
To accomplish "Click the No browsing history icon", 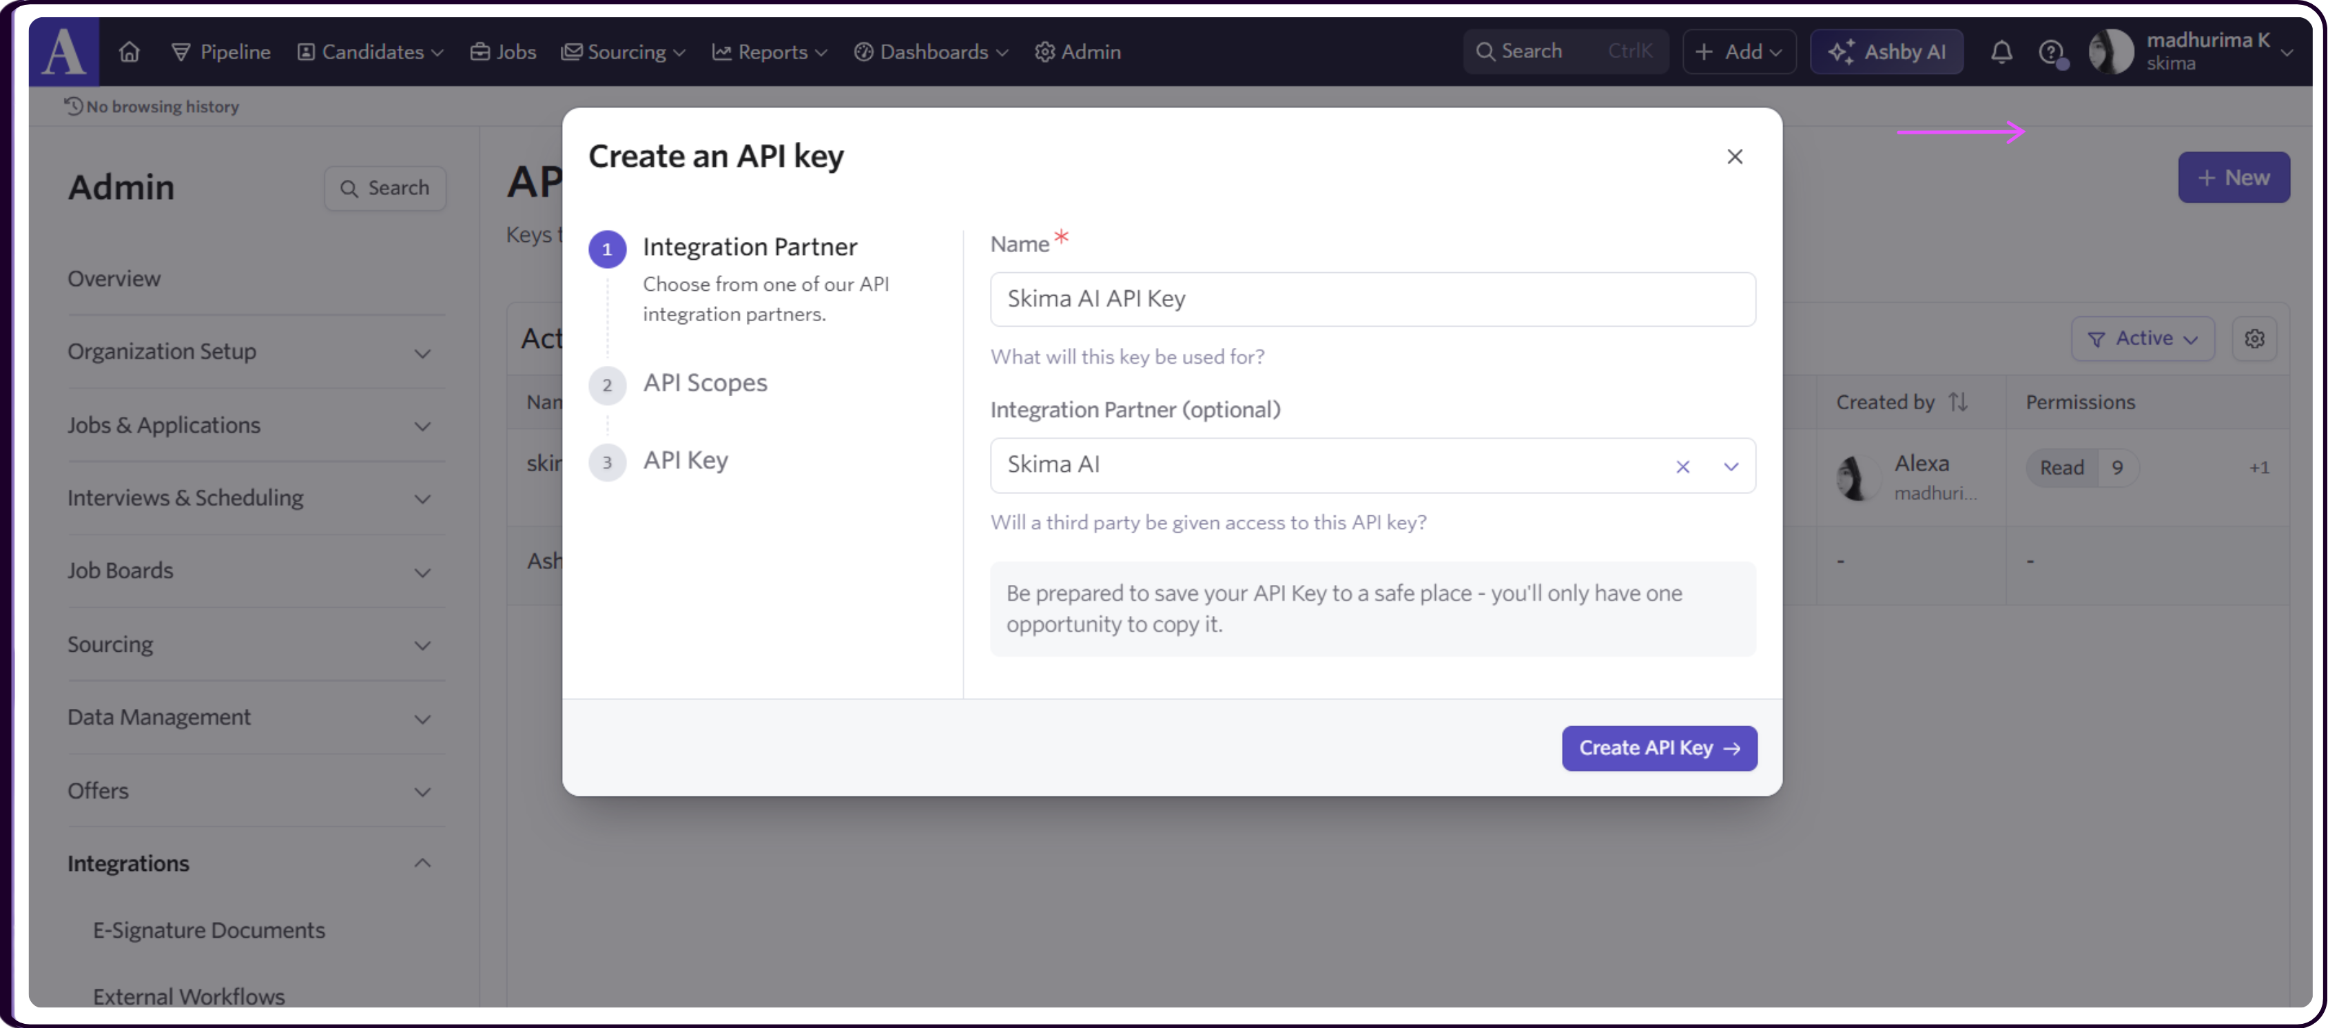I will [73, 107].
